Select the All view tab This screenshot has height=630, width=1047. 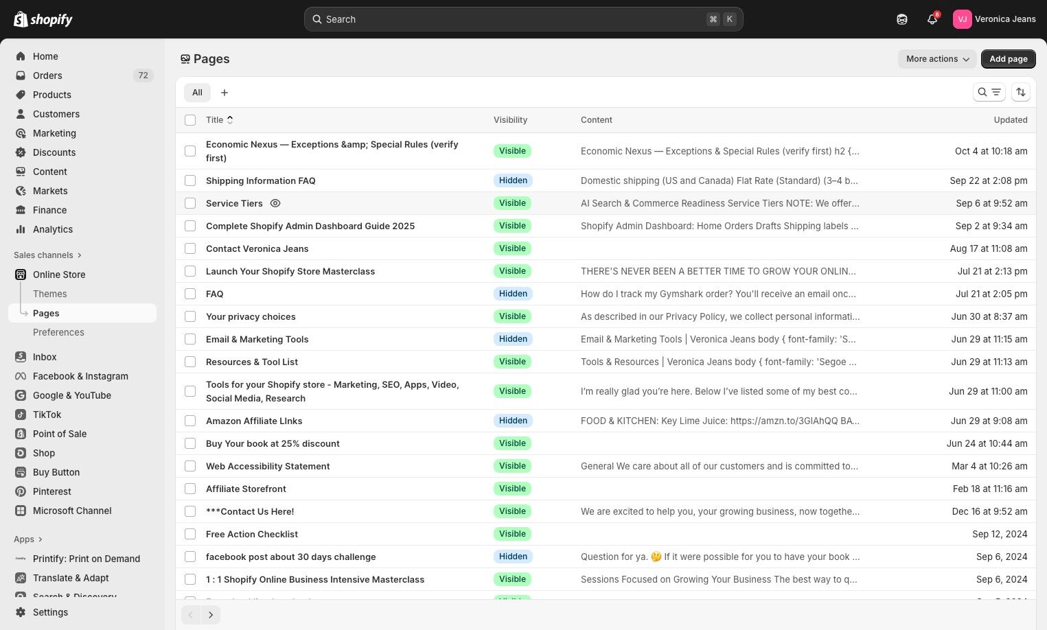click(x=197, y=93)
